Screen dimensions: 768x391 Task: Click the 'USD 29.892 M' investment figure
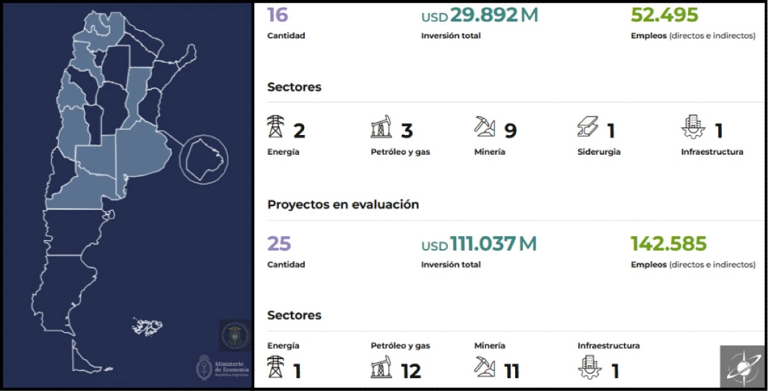[x=479, y=15]
